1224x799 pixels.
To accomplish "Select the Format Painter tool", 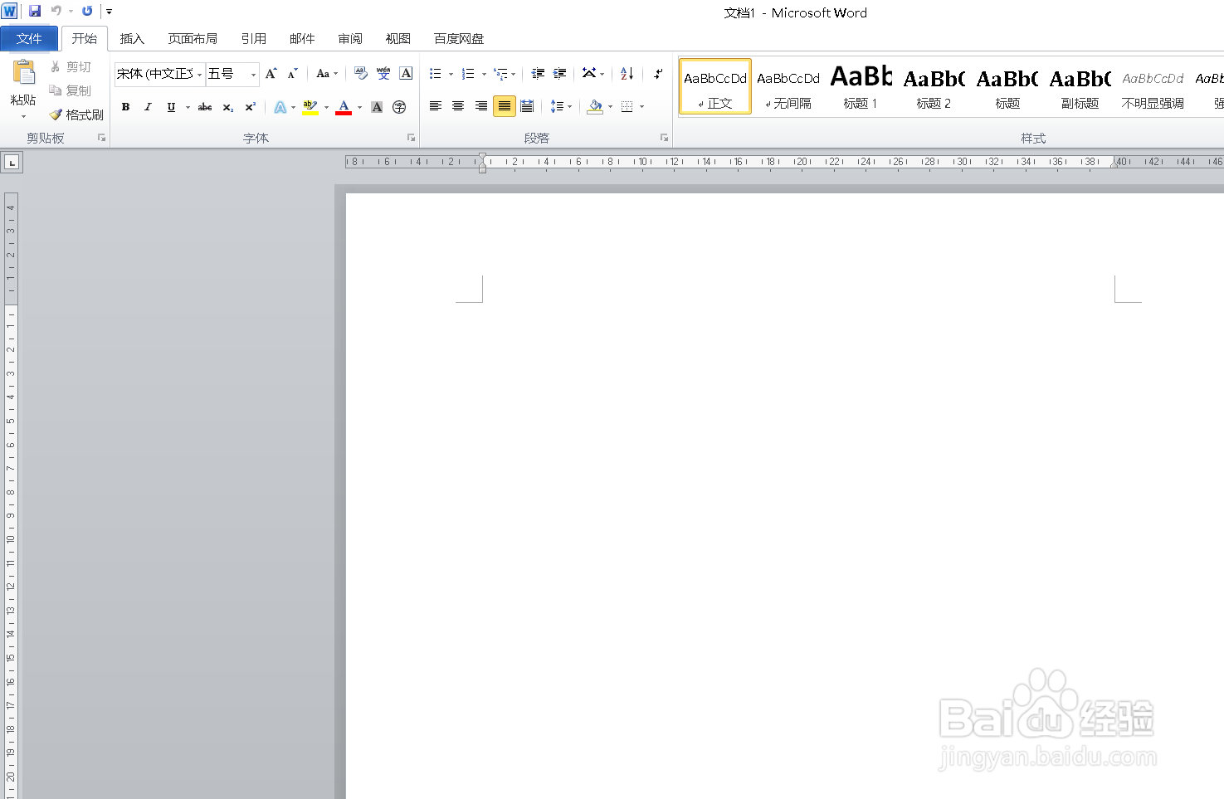I will (x=76, y=114).
